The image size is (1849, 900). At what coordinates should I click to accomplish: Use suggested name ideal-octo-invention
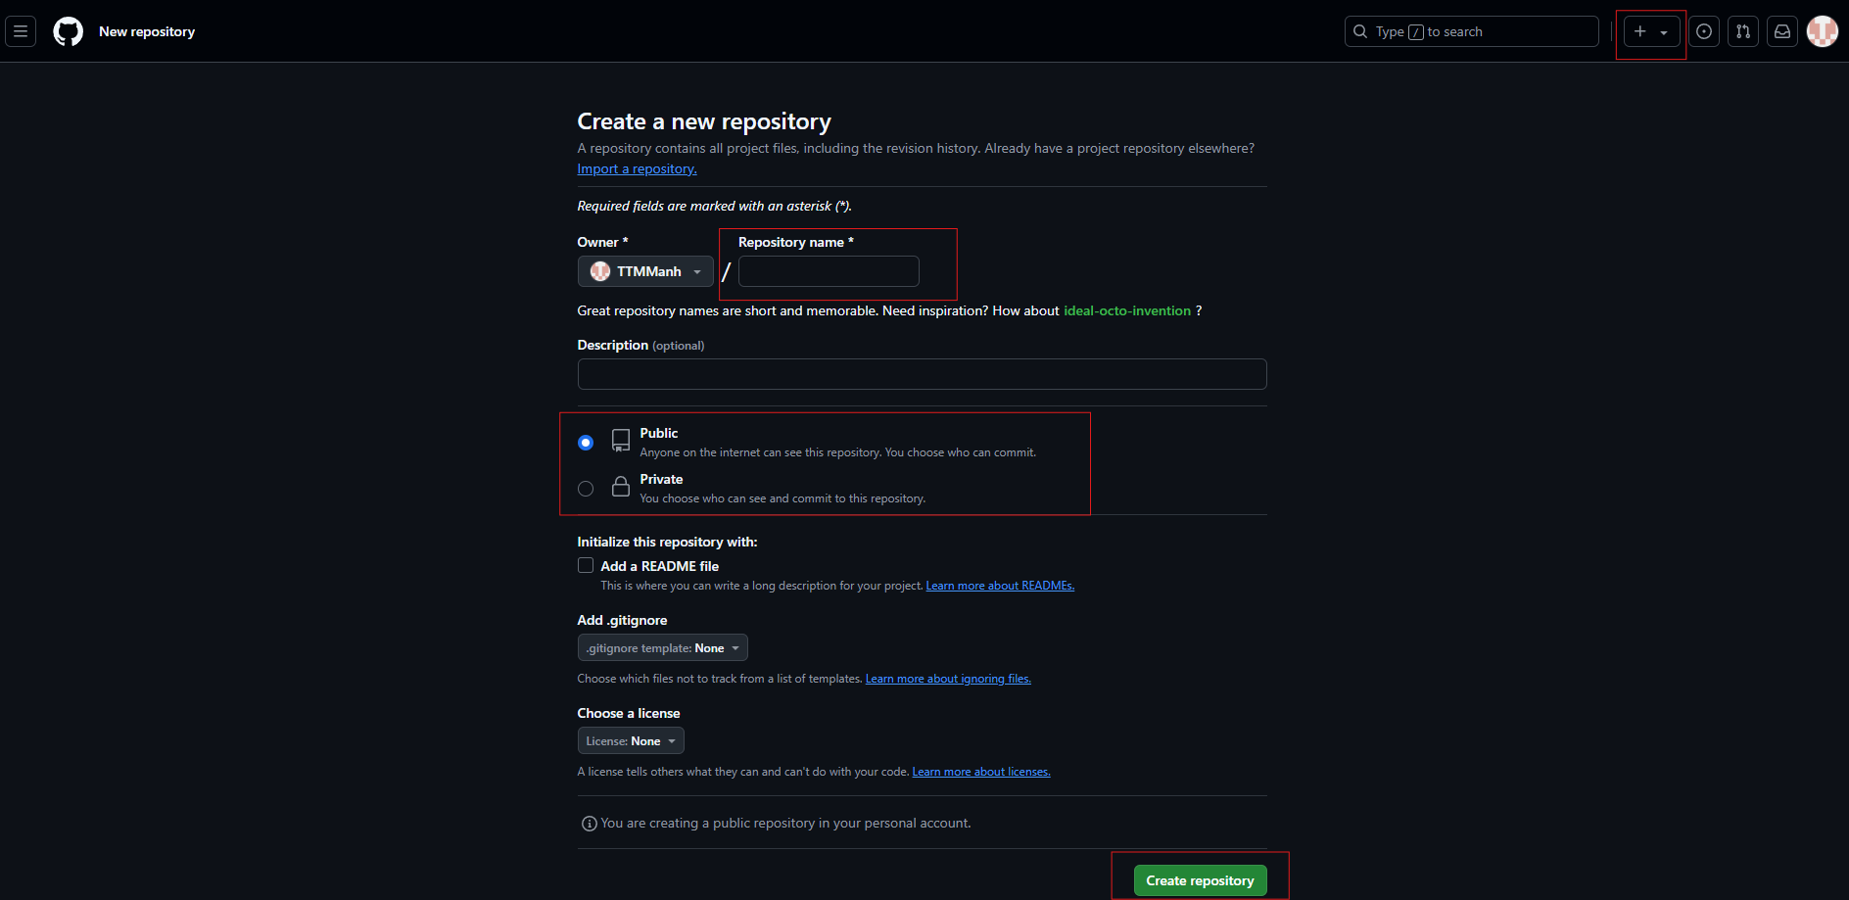(1127, 310)
